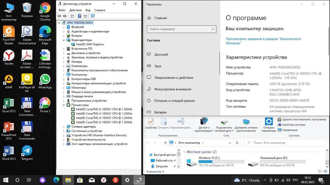Click Windows Start button
Screen dimensions: 330x185
click(6, 180)
